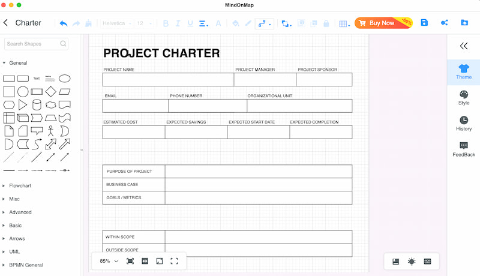Open the 85% zoom dropdown

(x=109, y=261)
